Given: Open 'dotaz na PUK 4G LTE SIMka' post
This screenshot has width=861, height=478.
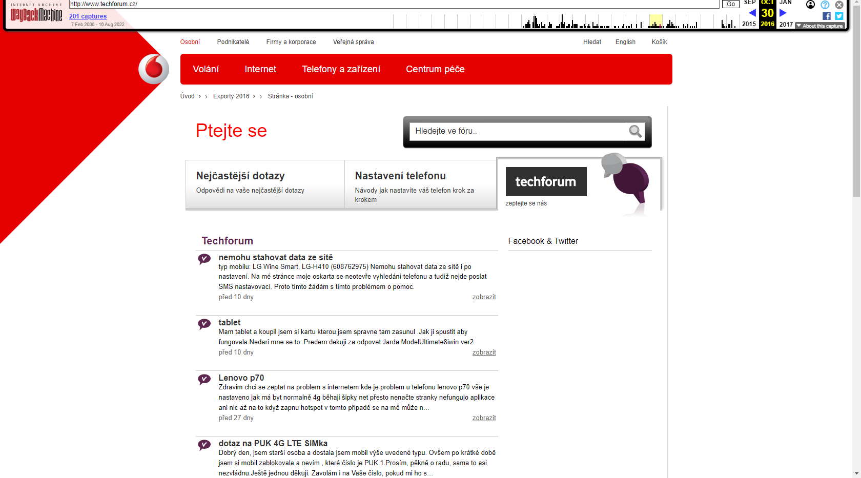Looking at the screenshot, I should 273,443.
